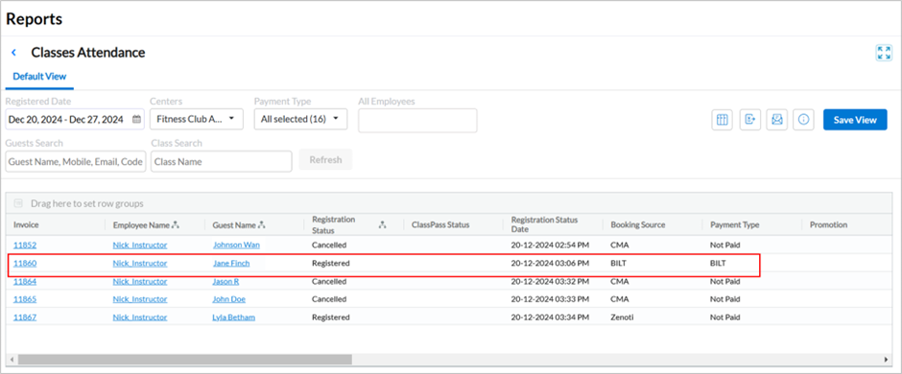This screenshot has height=374, width=902.
Task: Open invoice 11852 link
Action: (x=25, y=245)
